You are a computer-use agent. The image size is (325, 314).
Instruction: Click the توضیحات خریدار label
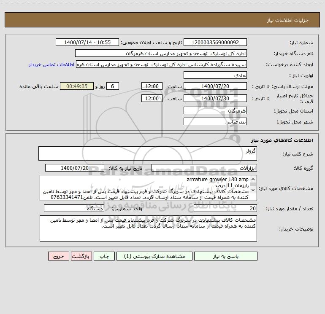tap(296, 229)
